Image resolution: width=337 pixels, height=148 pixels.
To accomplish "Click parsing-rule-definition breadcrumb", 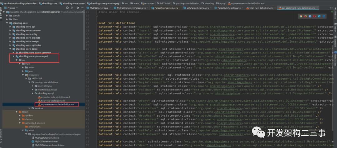I will point(186,3).
